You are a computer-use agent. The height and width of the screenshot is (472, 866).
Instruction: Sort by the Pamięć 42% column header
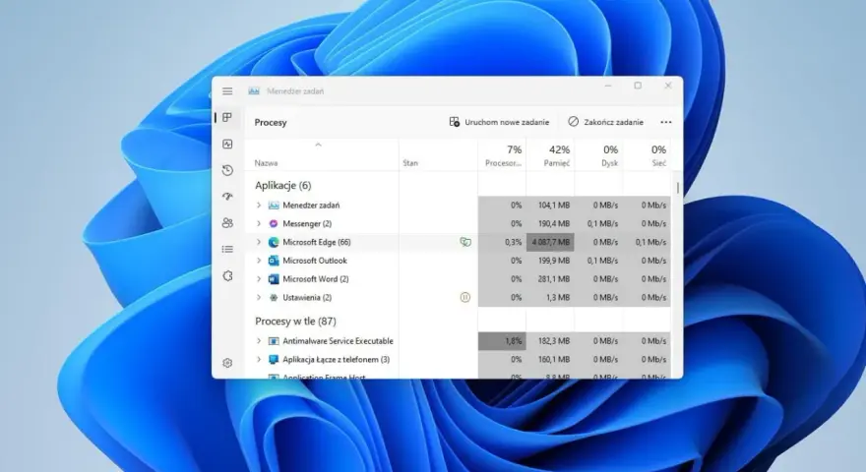[551, 155]
